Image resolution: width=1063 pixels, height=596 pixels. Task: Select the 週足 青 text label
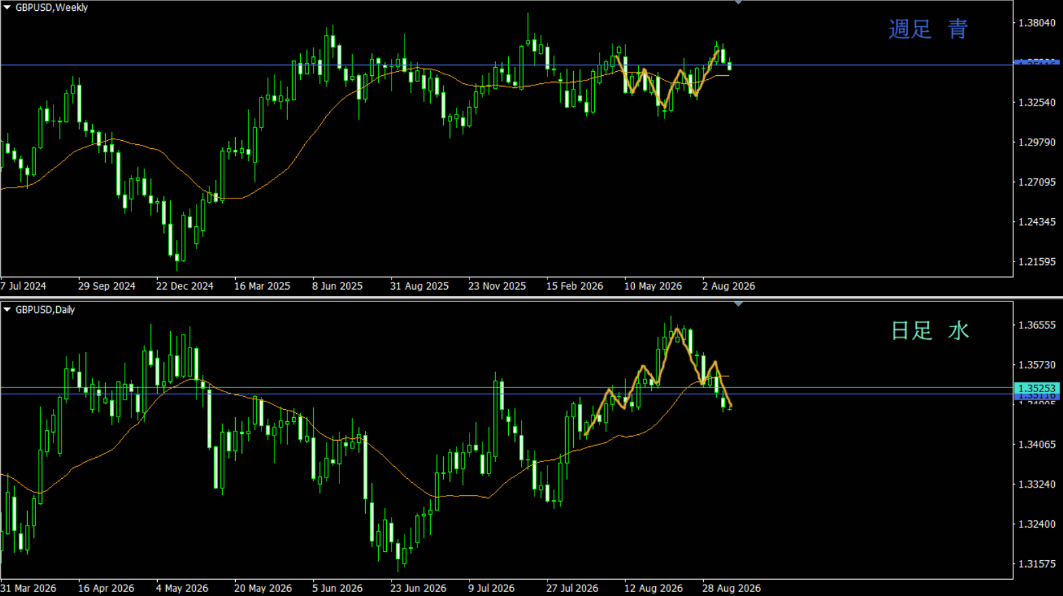[928, 29]
